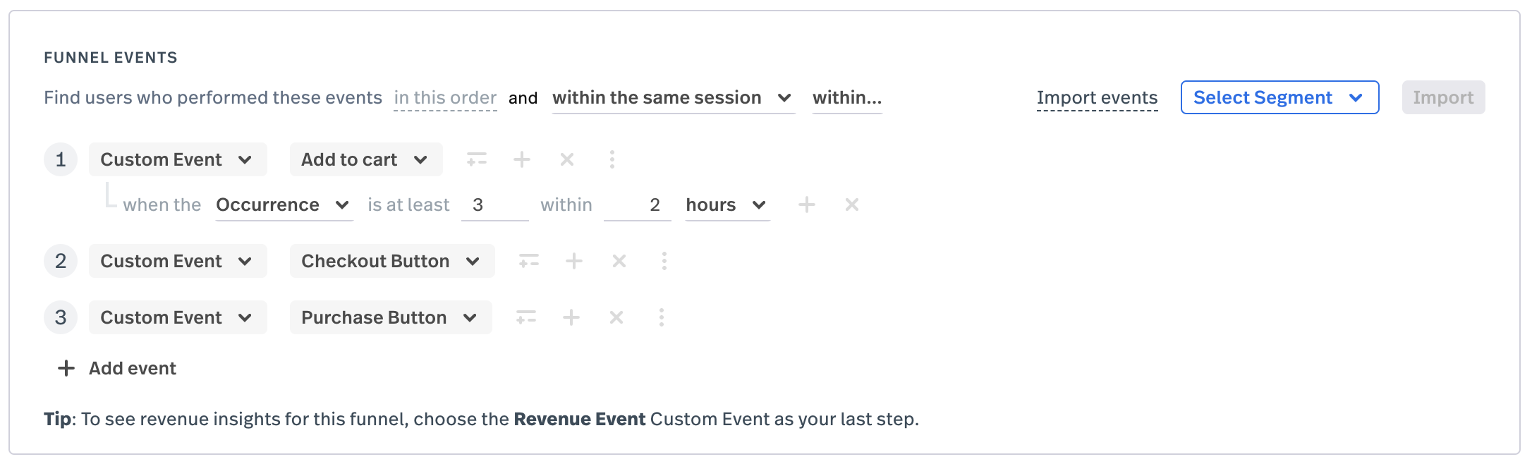Open more options for step 1

612,159
